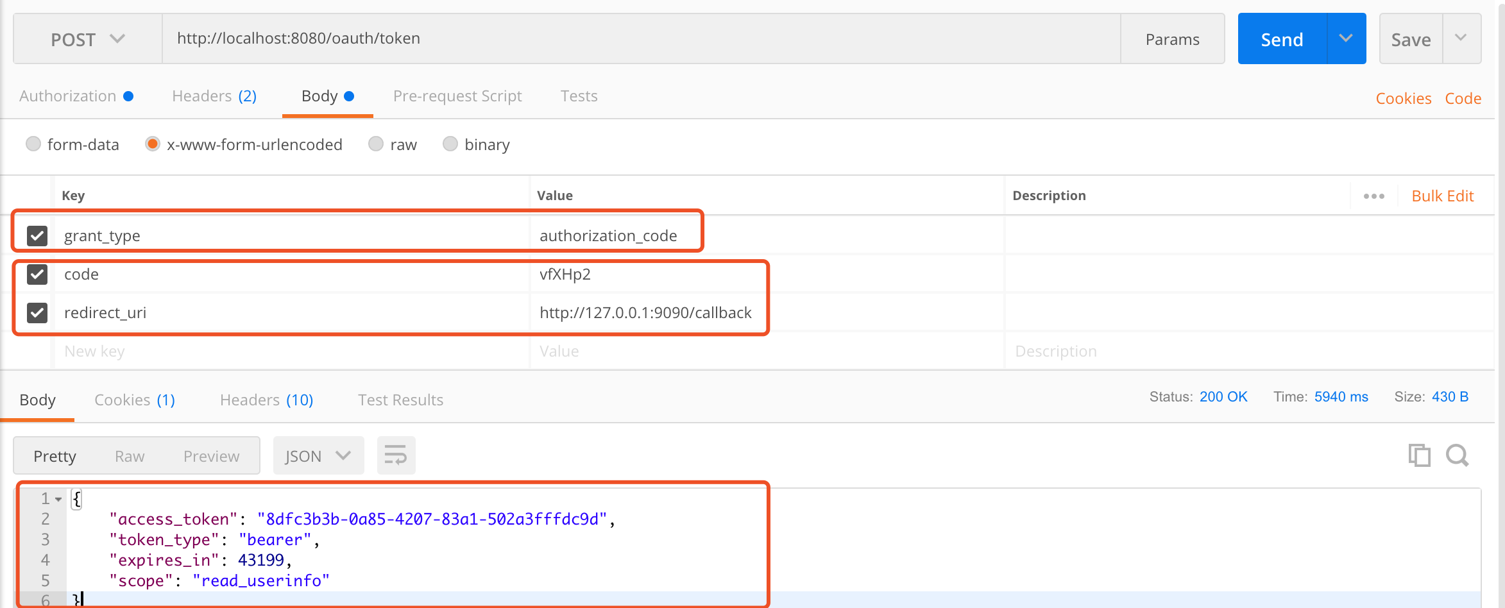Image resolution: width=1505 pixels, height=608 pixels.
Task: Uncheck the code row checkbox
Action: click(37, 274)
